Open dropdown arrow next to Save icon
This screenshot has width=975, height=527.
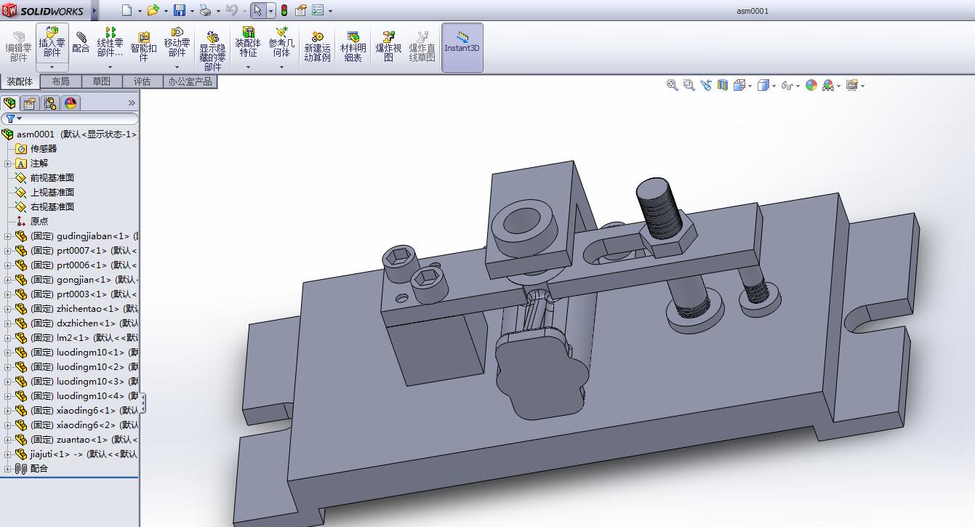192,11
